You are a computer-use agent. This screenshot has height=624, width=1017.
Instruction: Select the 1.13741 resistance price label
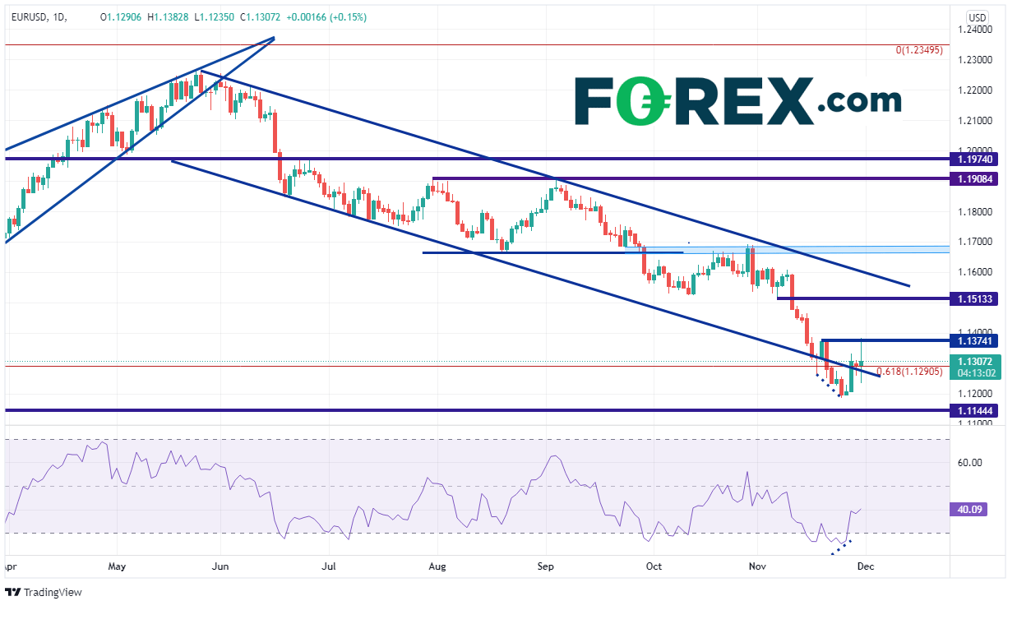[x=972, y=340]
